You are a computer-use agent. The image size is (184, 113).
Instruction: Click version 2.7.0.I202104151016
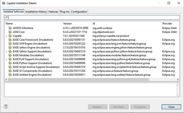tap(74, 48)
